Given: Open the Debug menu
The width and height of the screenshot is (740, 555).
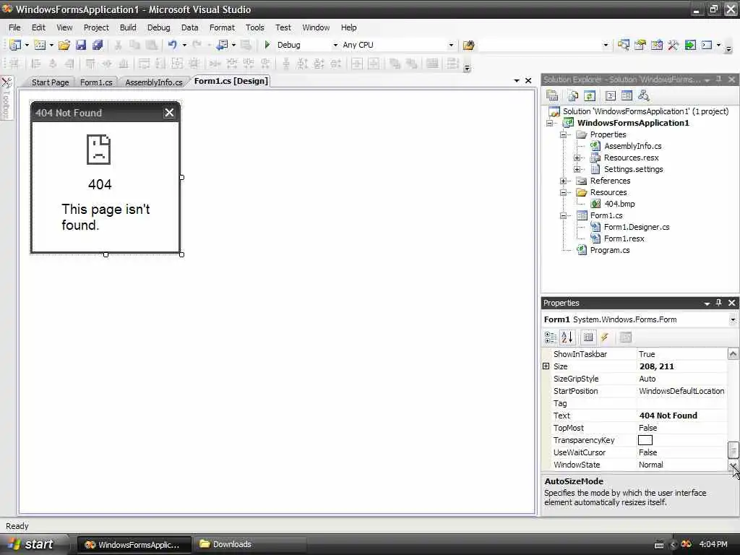Looking at the screenshot, I should point(158,27).
